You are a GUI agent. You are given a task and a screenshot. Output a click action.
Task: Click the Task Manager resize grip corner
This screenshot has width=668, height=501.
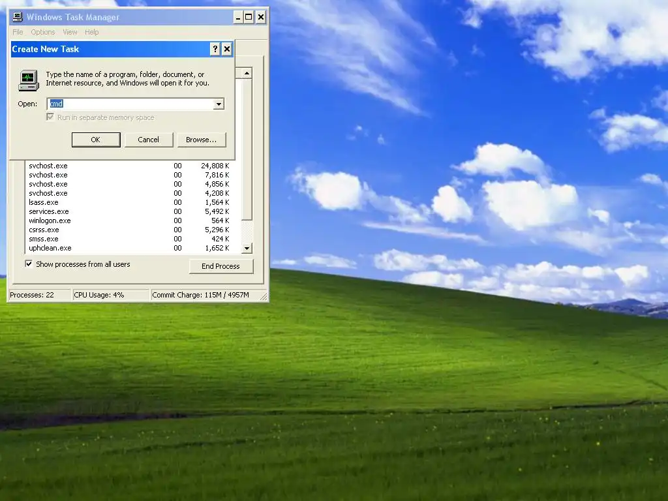tap(264, 297)
